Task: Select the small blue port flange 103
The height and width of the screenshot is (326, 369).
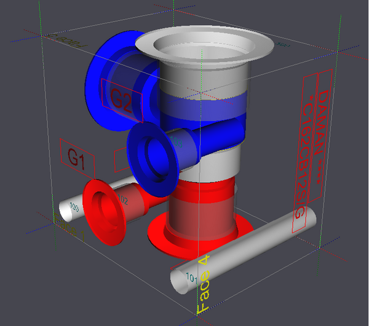Action: tap(153, 159)
